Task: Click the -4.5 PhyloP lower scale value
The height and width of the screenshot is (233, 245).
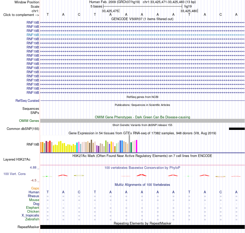Action: coord(34,180)
